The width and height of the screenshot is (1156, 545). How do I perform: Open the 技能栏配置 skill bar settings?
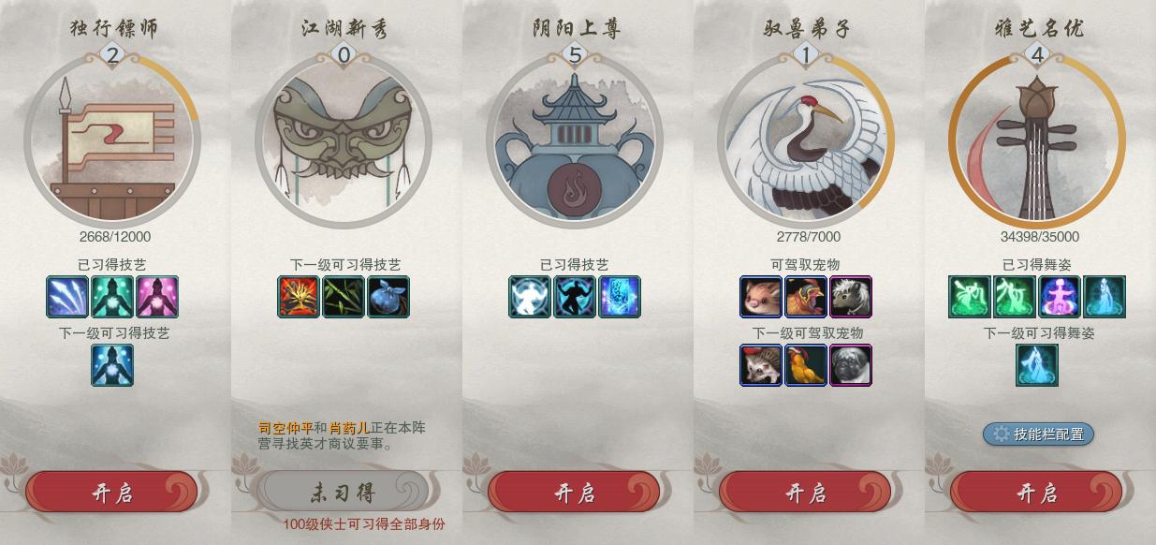pyautogui.click(x=1038, y=434)
